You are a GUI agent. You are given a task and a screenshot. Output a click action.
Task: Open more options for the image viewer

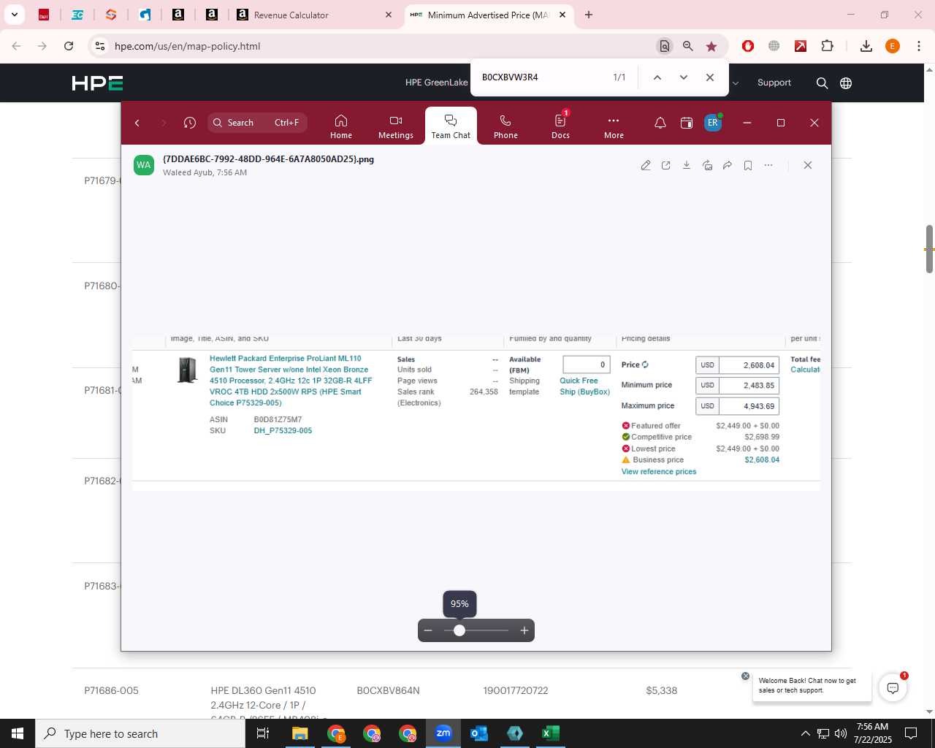coord(768,165)
